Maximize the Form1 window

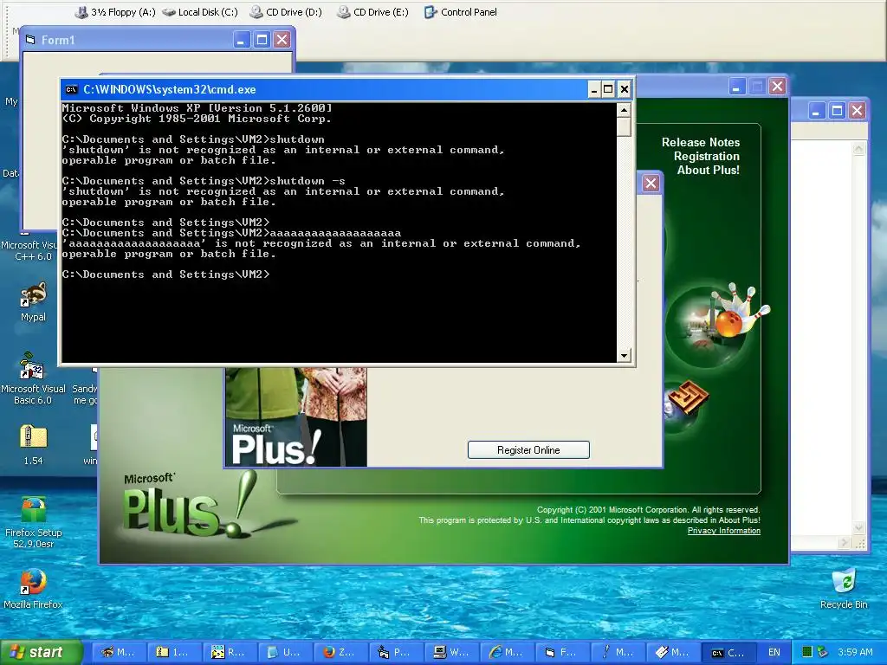[262, 40]
